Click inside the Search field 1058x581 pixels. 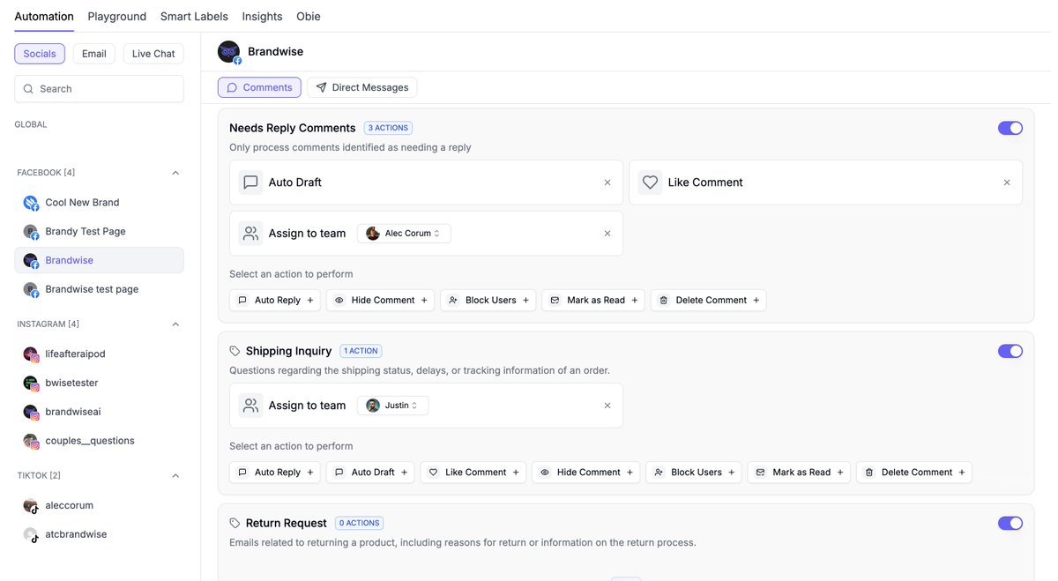[97, 88]
